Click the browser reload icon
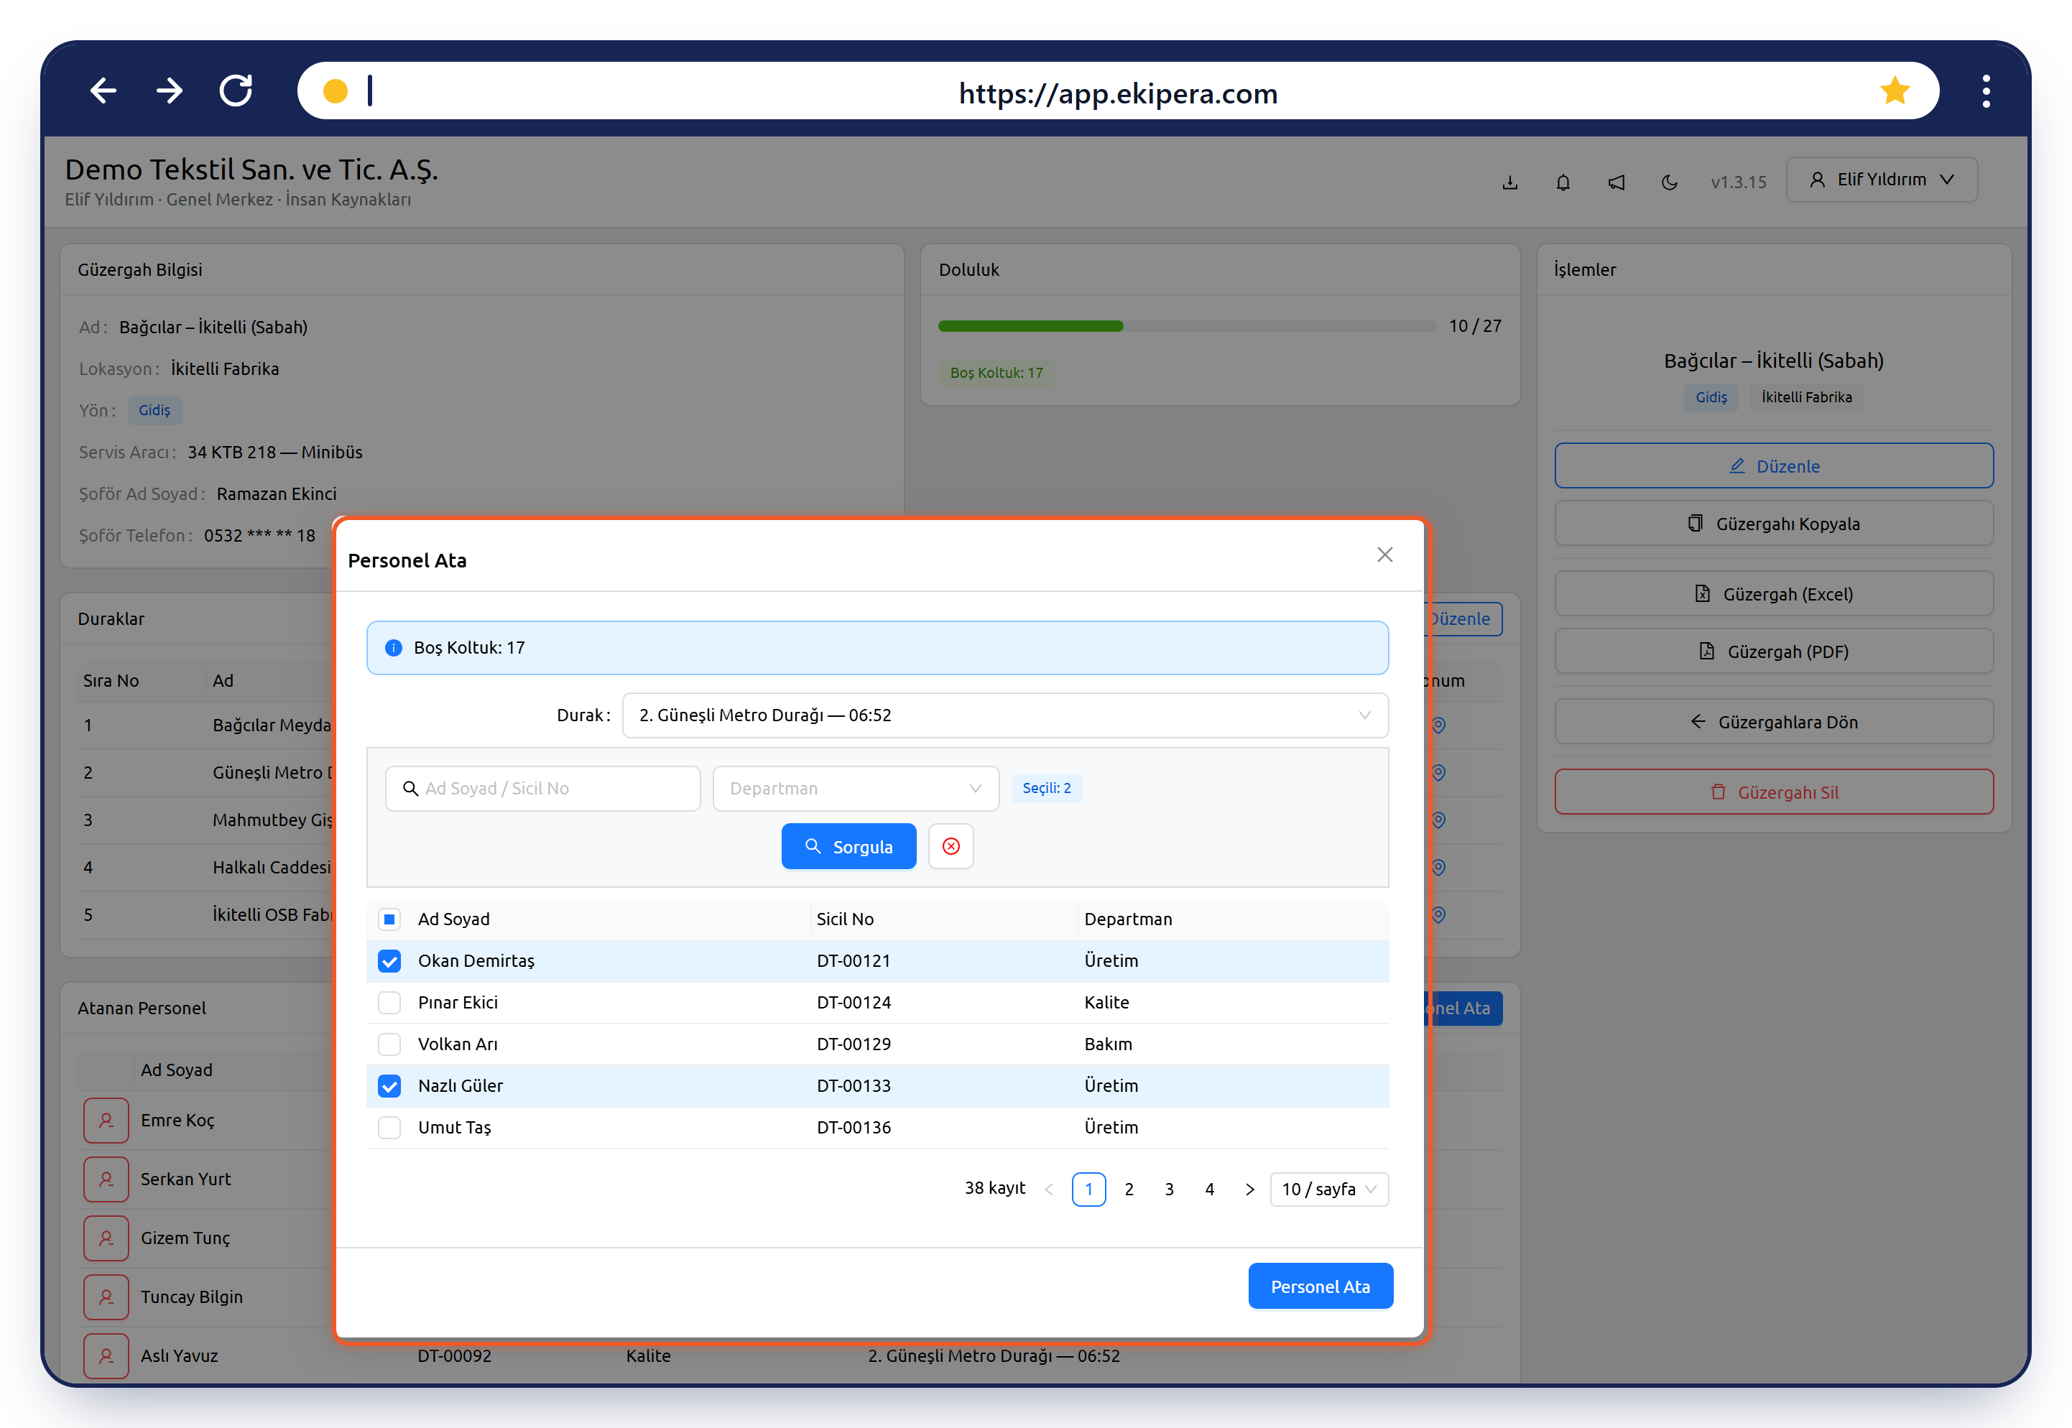2072x1428 pixels. pyautogui.click(x=236, y=91)
